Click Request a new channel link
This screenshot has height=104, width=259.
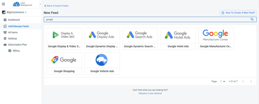click(150, 93)
